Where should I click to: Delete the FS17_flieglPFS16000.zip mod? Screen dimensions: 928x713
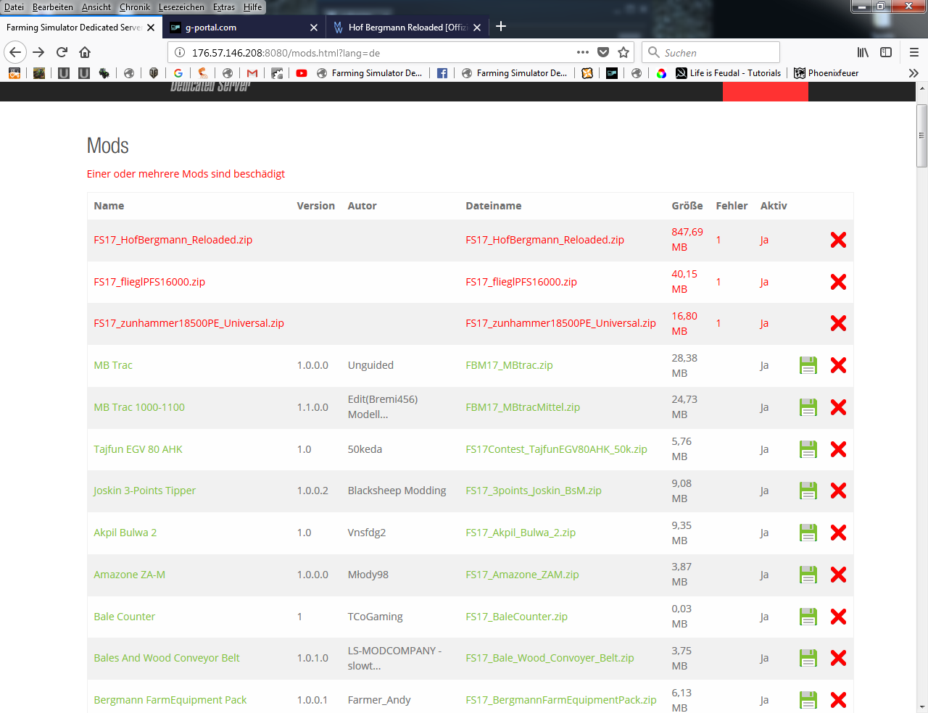(839, 282)
